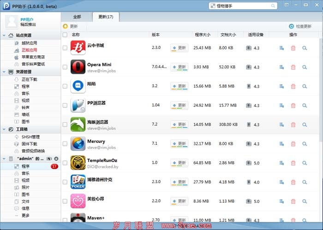Image resolution: width=323 pixels, height=230 pixels.
Task: Click the Opera Mini app icon
Action: click(78, 67)
